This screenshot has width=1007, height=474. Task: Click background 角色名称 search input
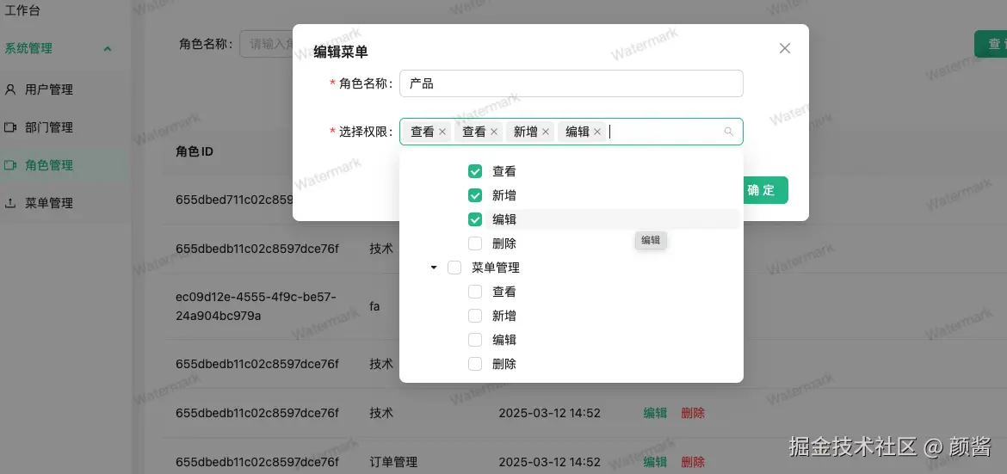coord(266,44)
